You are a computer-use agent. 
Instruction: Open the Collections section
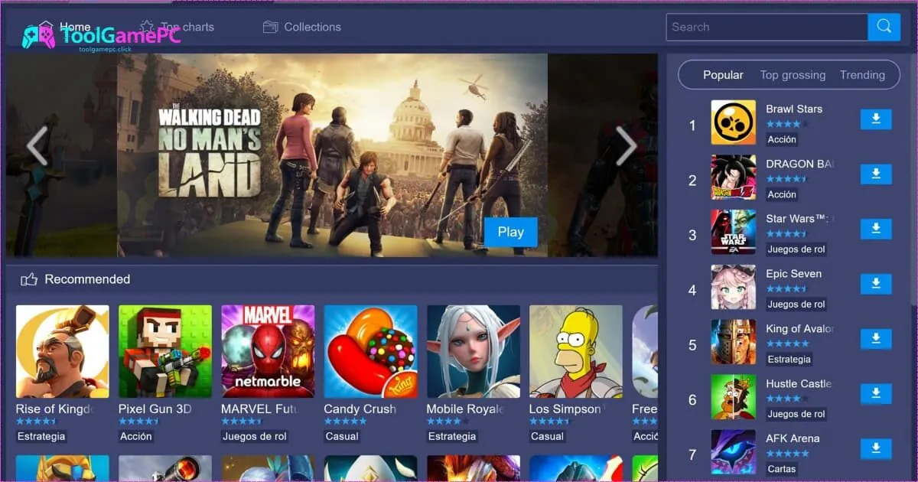click(311, 27)
